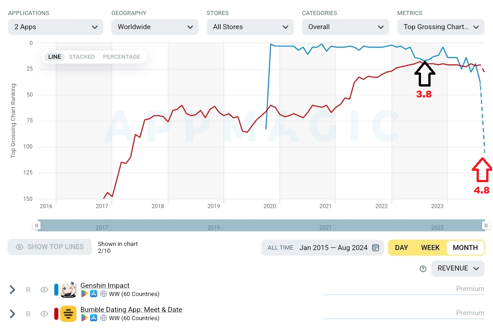Click globe icon under Genshin Impact
This screenshot has height=332, width=493.
coord(103,294)
